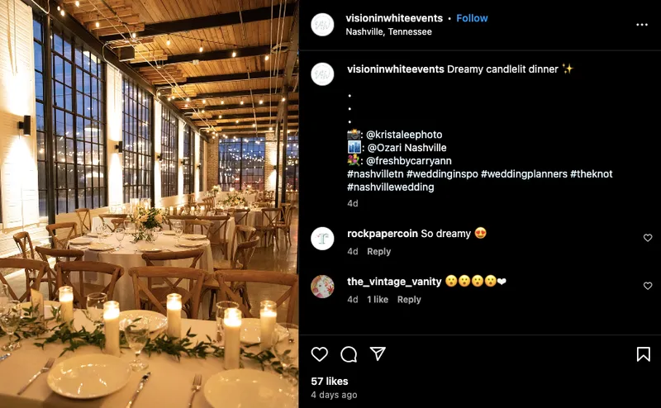Reply to the_vintage_vanity's comment
This screenshot has width=661, height=408.
[x=409, y=299]
